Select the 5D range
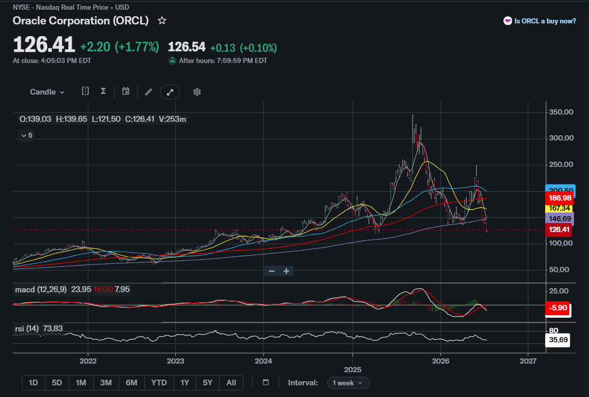This screenshot has width=589, height=397. [x=57, y=383]
